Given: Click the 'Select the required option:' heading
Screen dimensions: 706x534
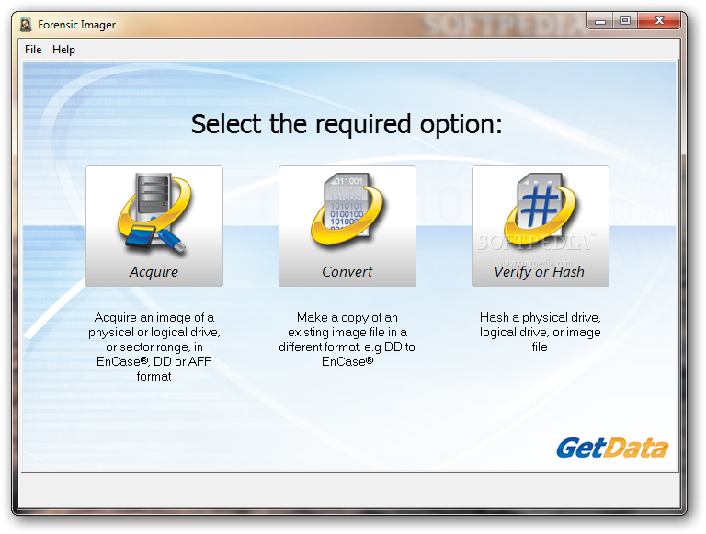Looking at the screenshot, I should tap(347, 124).
